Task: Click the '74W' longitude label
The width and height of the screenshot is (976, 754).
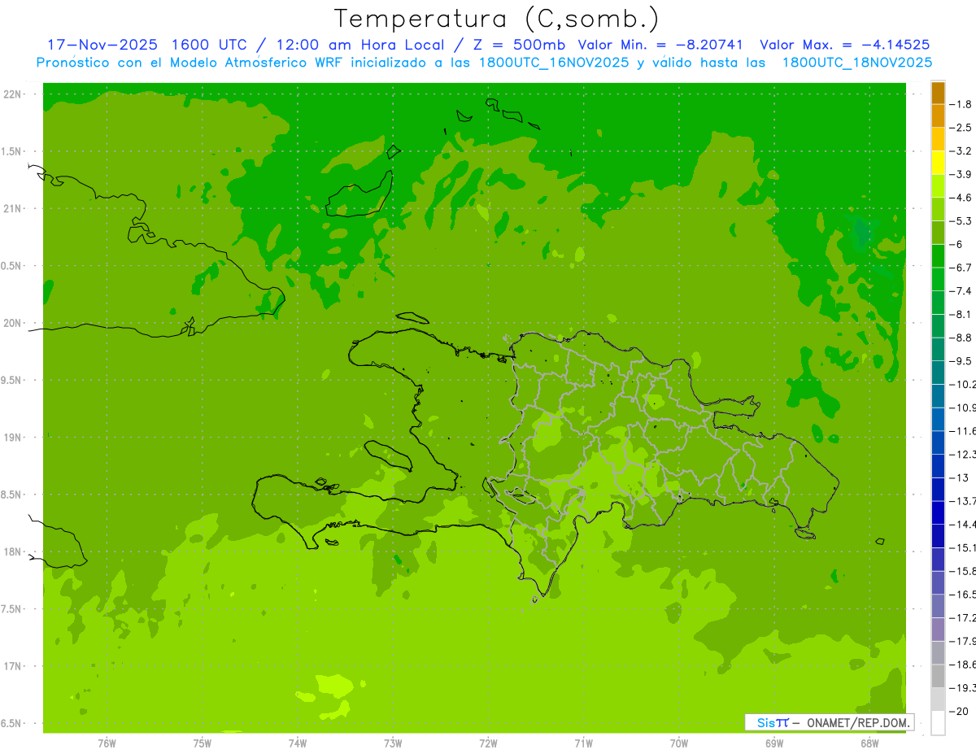Action: click(298, 743)
